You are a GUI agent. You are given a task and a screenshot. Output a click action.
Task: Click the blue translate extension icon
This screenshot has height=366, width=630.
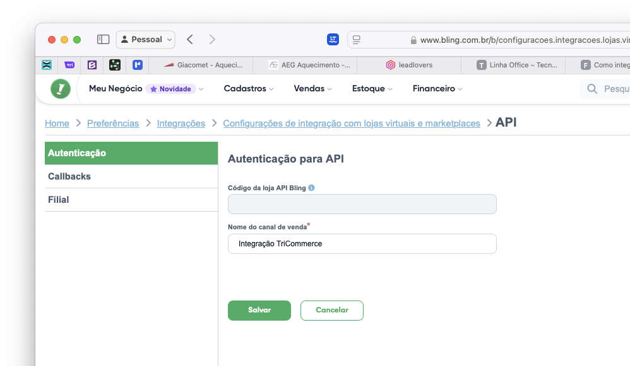click(x=333, y=39)
